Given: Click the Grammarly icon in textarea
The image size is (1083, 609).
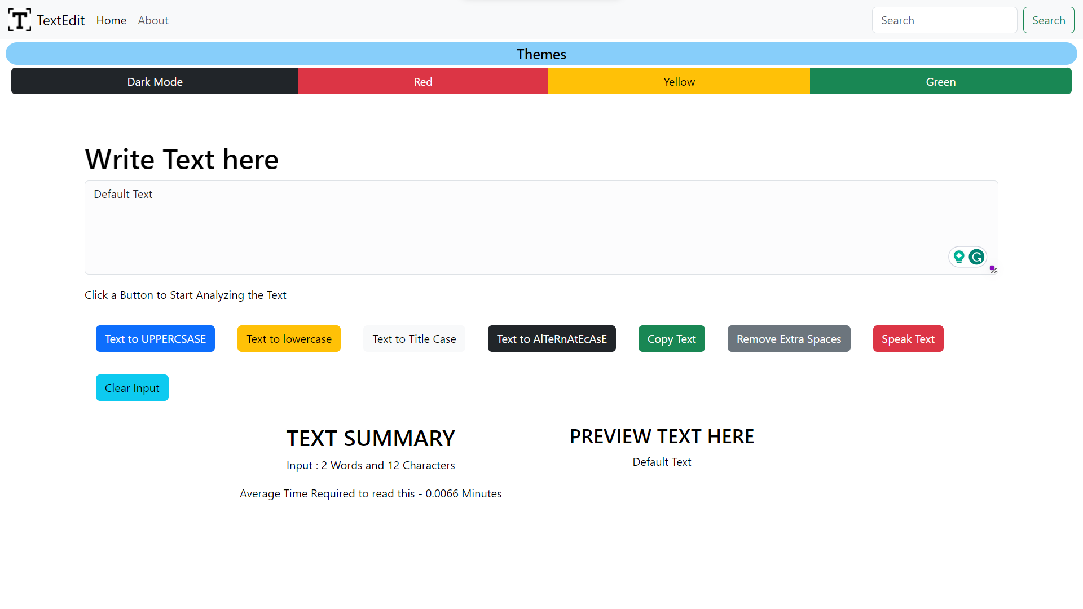Looking at the screenshot, I should click(x=976, y=257).
